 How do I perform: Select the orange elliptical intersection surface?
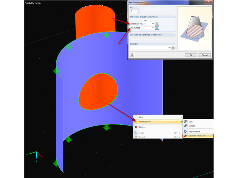[98, 91]
